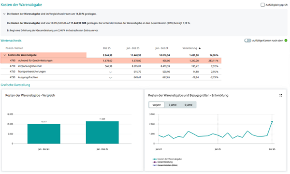
Task: Toggle Gesamtleistung legend entry
Action: [x=162, y=162]
